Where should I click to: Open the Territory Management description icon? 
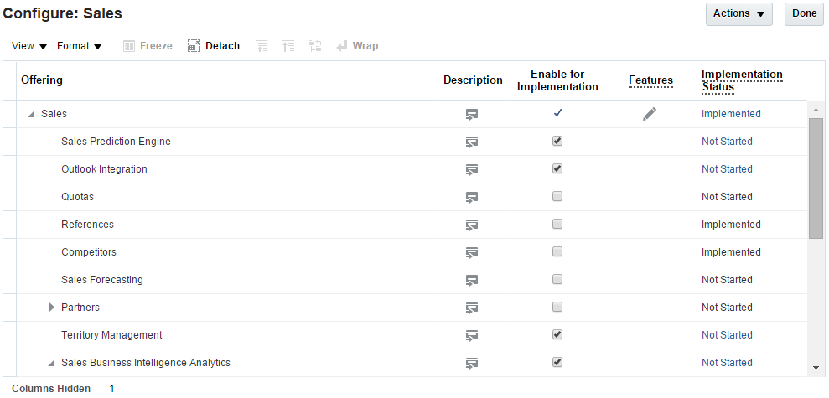[x=472, y=335]
